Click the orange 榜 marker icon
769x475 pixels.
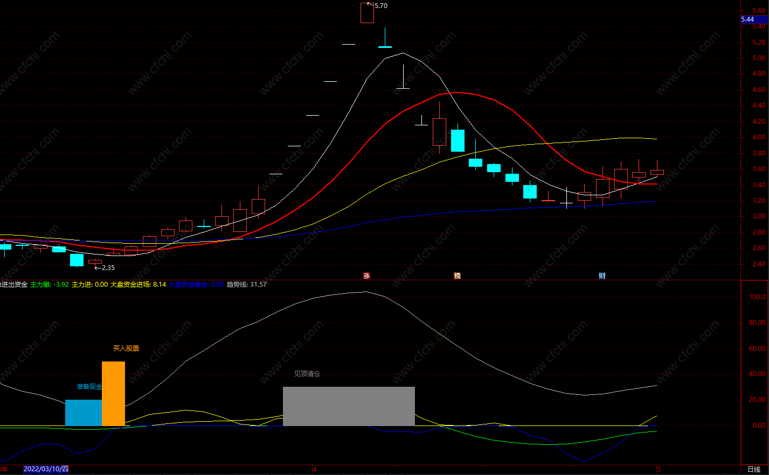click(458, 276)
